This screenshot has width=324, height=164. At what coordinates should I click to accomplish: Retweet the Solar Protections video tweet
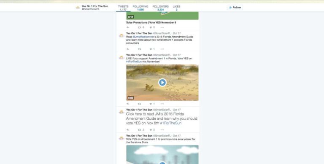[x=140, y=27]
